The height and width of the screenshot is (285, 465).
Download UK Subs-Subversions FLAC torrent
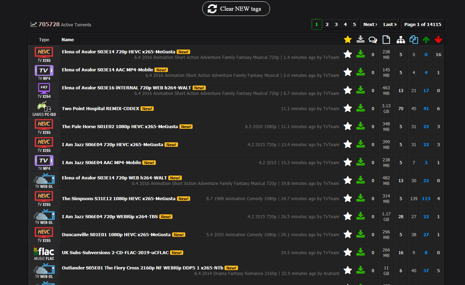(361, 252)
